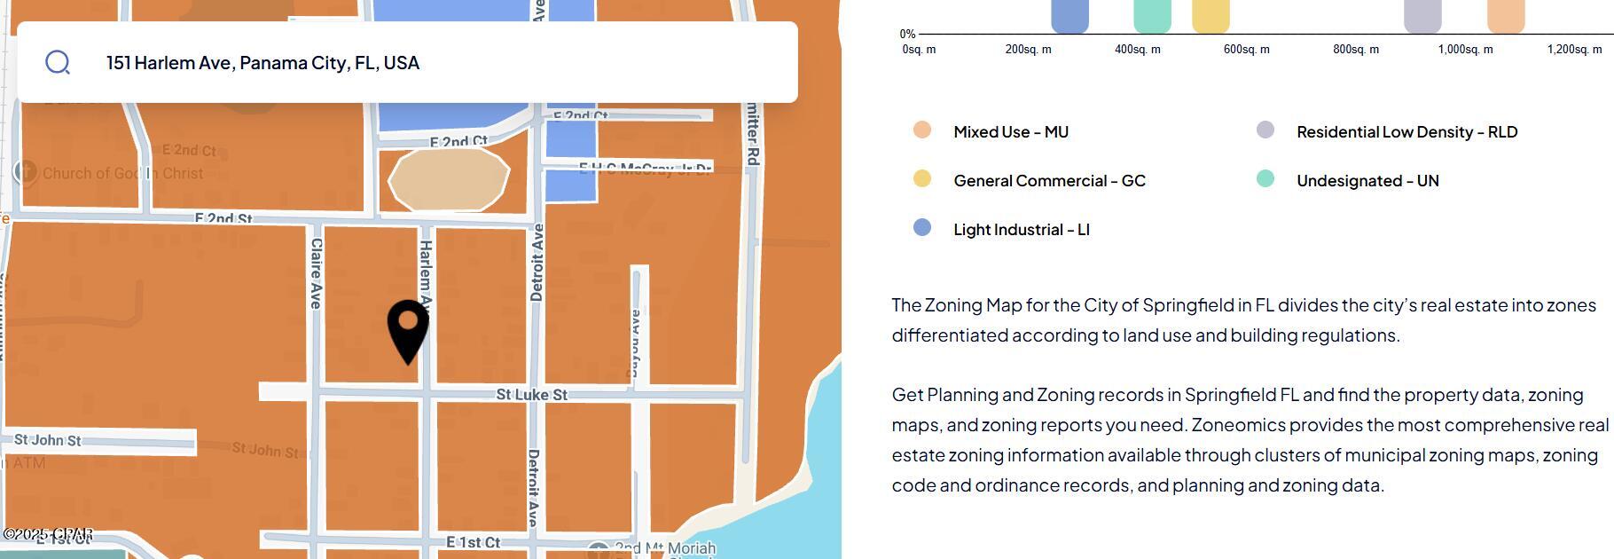1614x559 pixels.
Task: Click the St Luke St label on map
Action: pyautogui.click(x=531, y=394)
